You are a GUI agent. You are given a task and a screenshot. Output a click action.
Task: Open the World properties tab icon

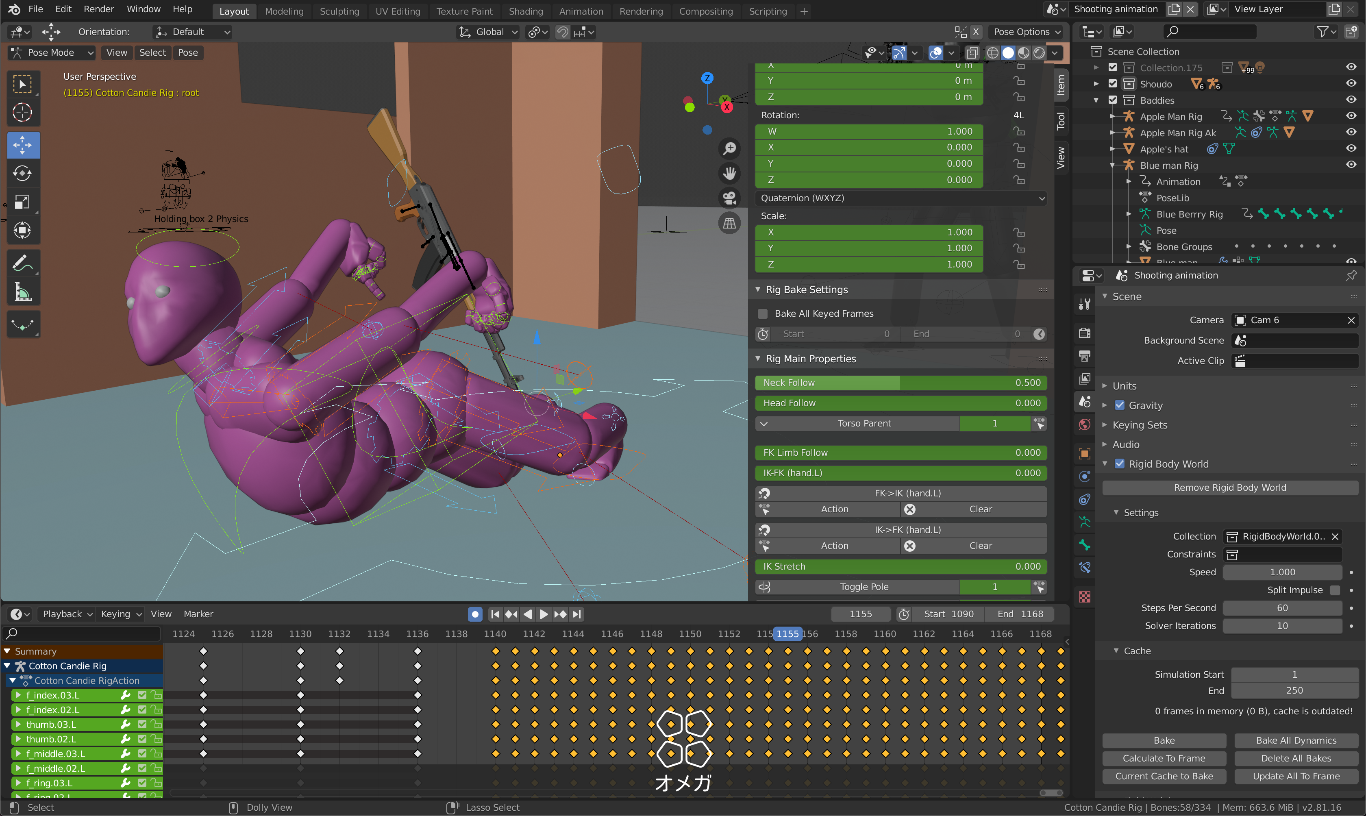coord(1085,424)
